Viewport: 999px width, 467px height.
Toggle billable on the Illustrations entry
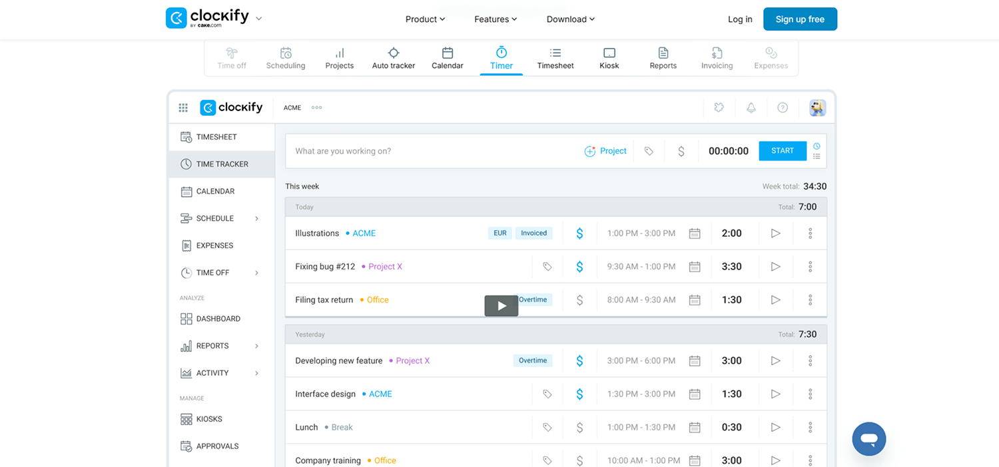579,234
